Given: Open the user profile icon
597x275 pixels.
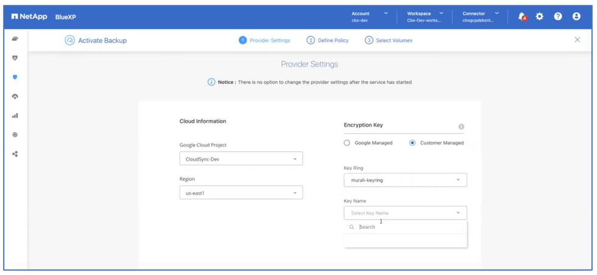Looking at the screenshot, I should point(576,16).
